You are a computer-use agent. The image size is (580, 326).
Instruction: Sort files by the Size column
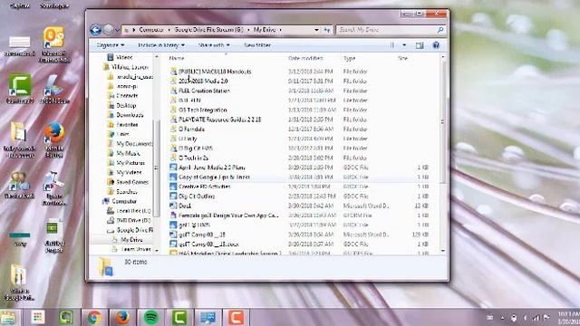(x=402, y=58)
